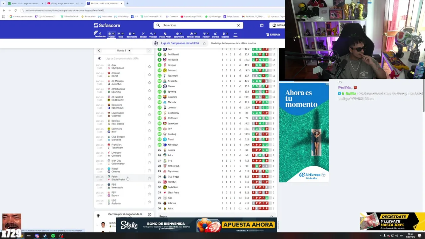425x239 pixels.
Task: Select the Baloncesto sport icon
Action: 132,35
